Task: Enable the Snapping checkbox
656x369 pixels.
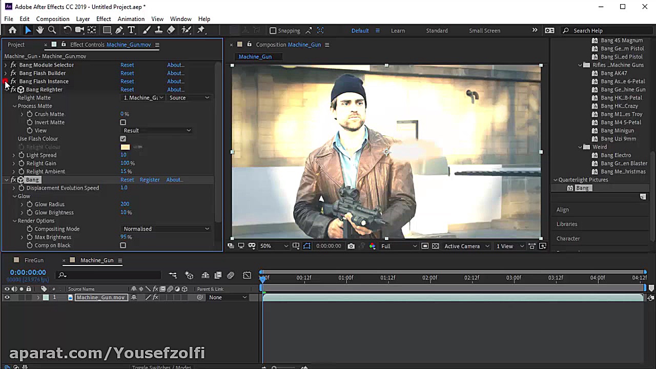Action: [x=273, y=31]
